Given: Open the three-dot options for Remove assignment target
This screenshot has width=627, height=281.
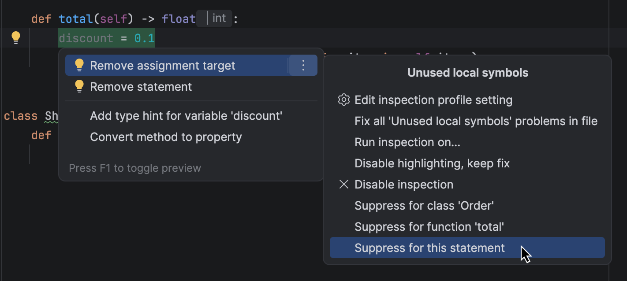Looking at the screenshot, I should 303,65.
